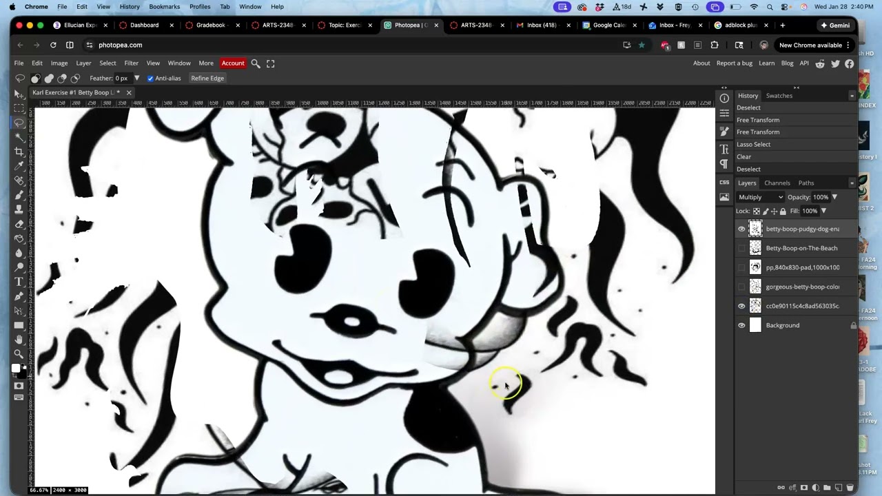This screenshot has width=882, height=496.
Task: Select the Magic Wand tool
Action: pyautogui.click(x=19, y=137)
